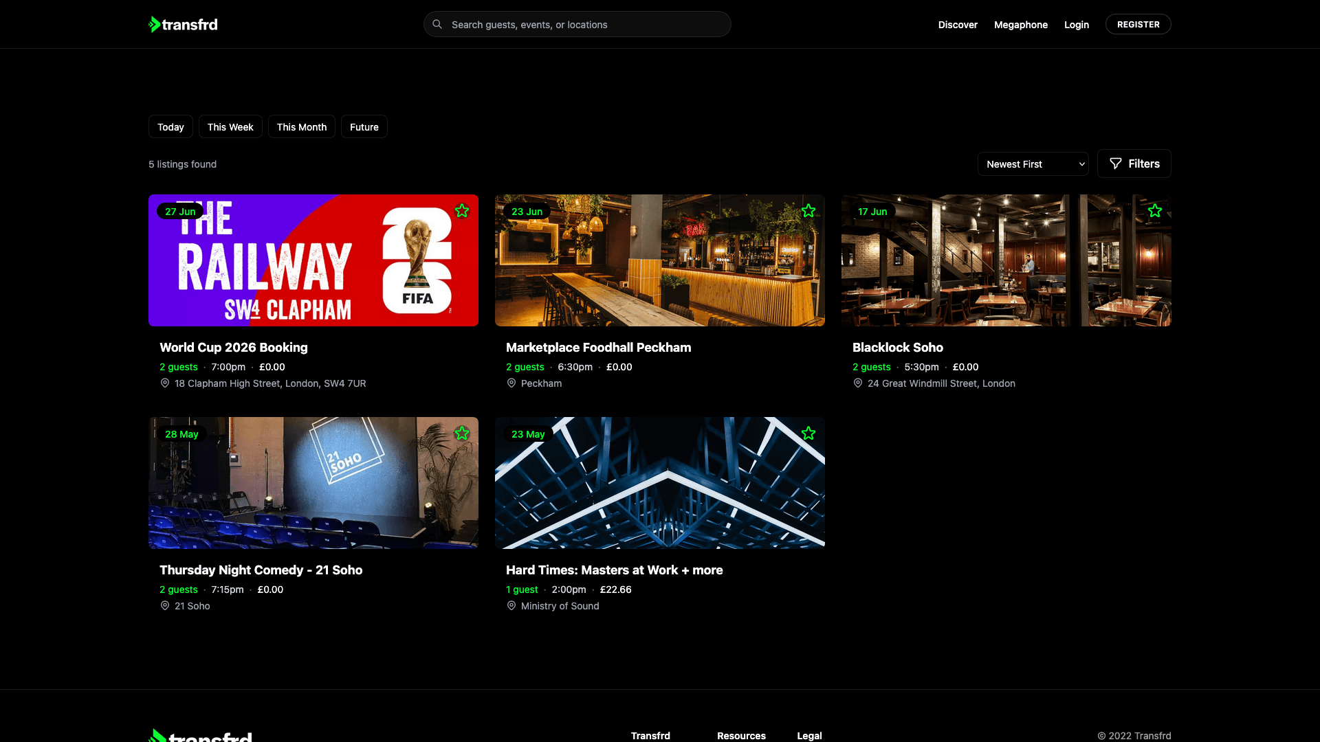The image size is (1320, 742).
Task: Click the 'Ministry of Sound' venue text
Action: (560, 606)
